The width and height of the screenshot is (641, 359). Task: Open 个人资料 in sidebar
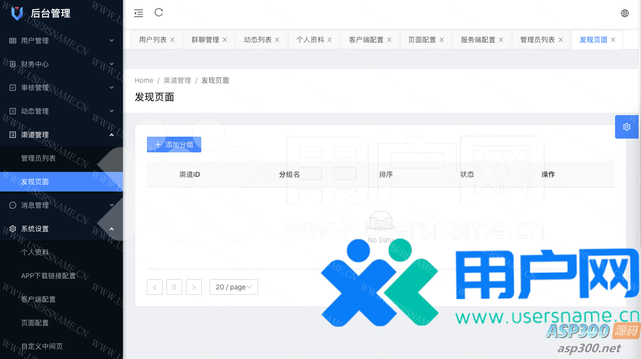point(61,252)
